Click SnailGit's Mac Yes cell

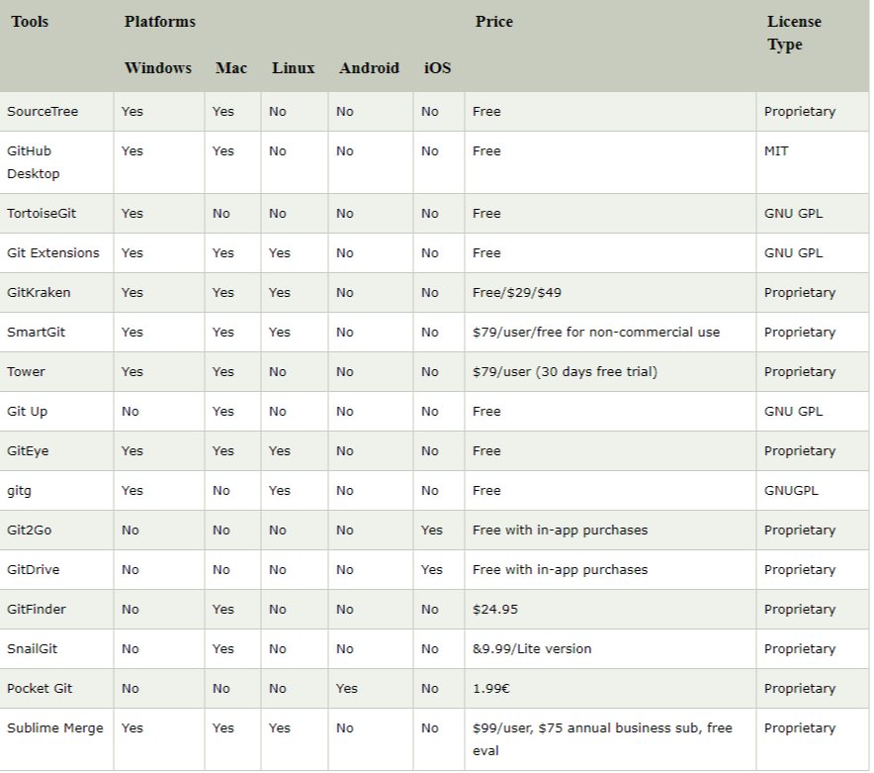point(223,649)
